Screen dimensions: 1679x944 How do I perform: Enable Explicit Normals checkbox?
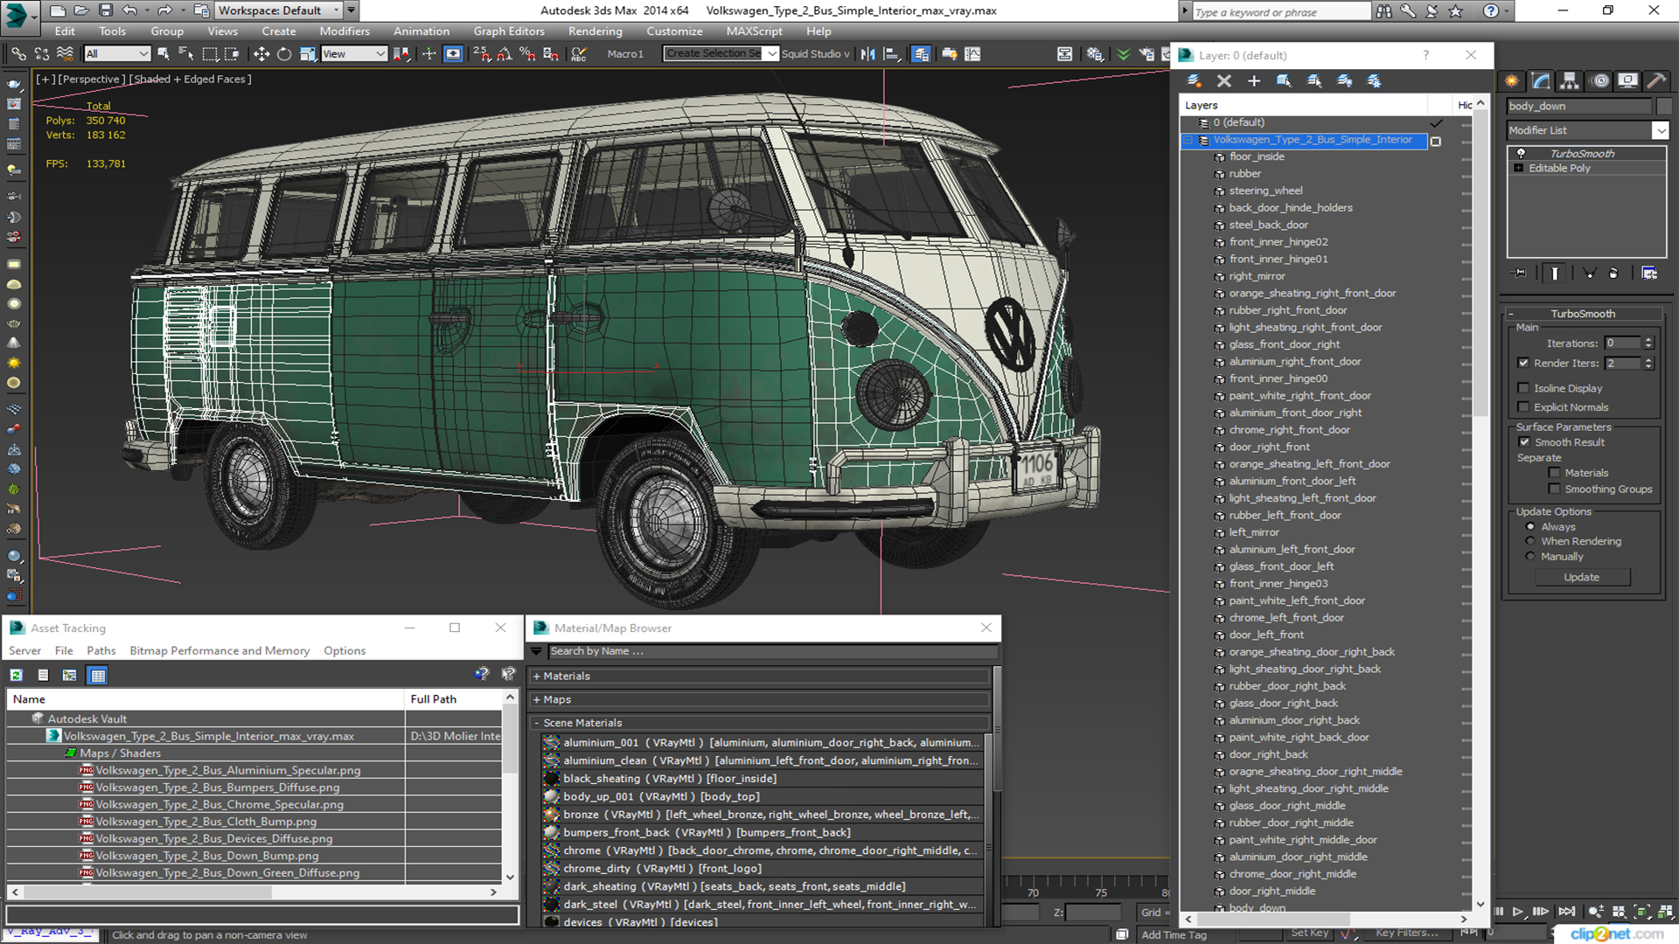(x=1523, y=407)
